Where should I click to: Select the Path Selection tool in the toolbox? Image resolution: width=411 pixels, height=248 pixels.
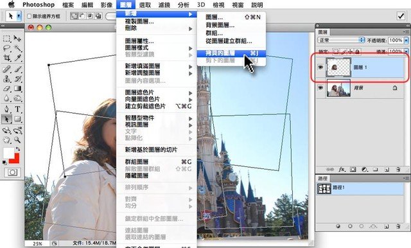tap(6, 119)
